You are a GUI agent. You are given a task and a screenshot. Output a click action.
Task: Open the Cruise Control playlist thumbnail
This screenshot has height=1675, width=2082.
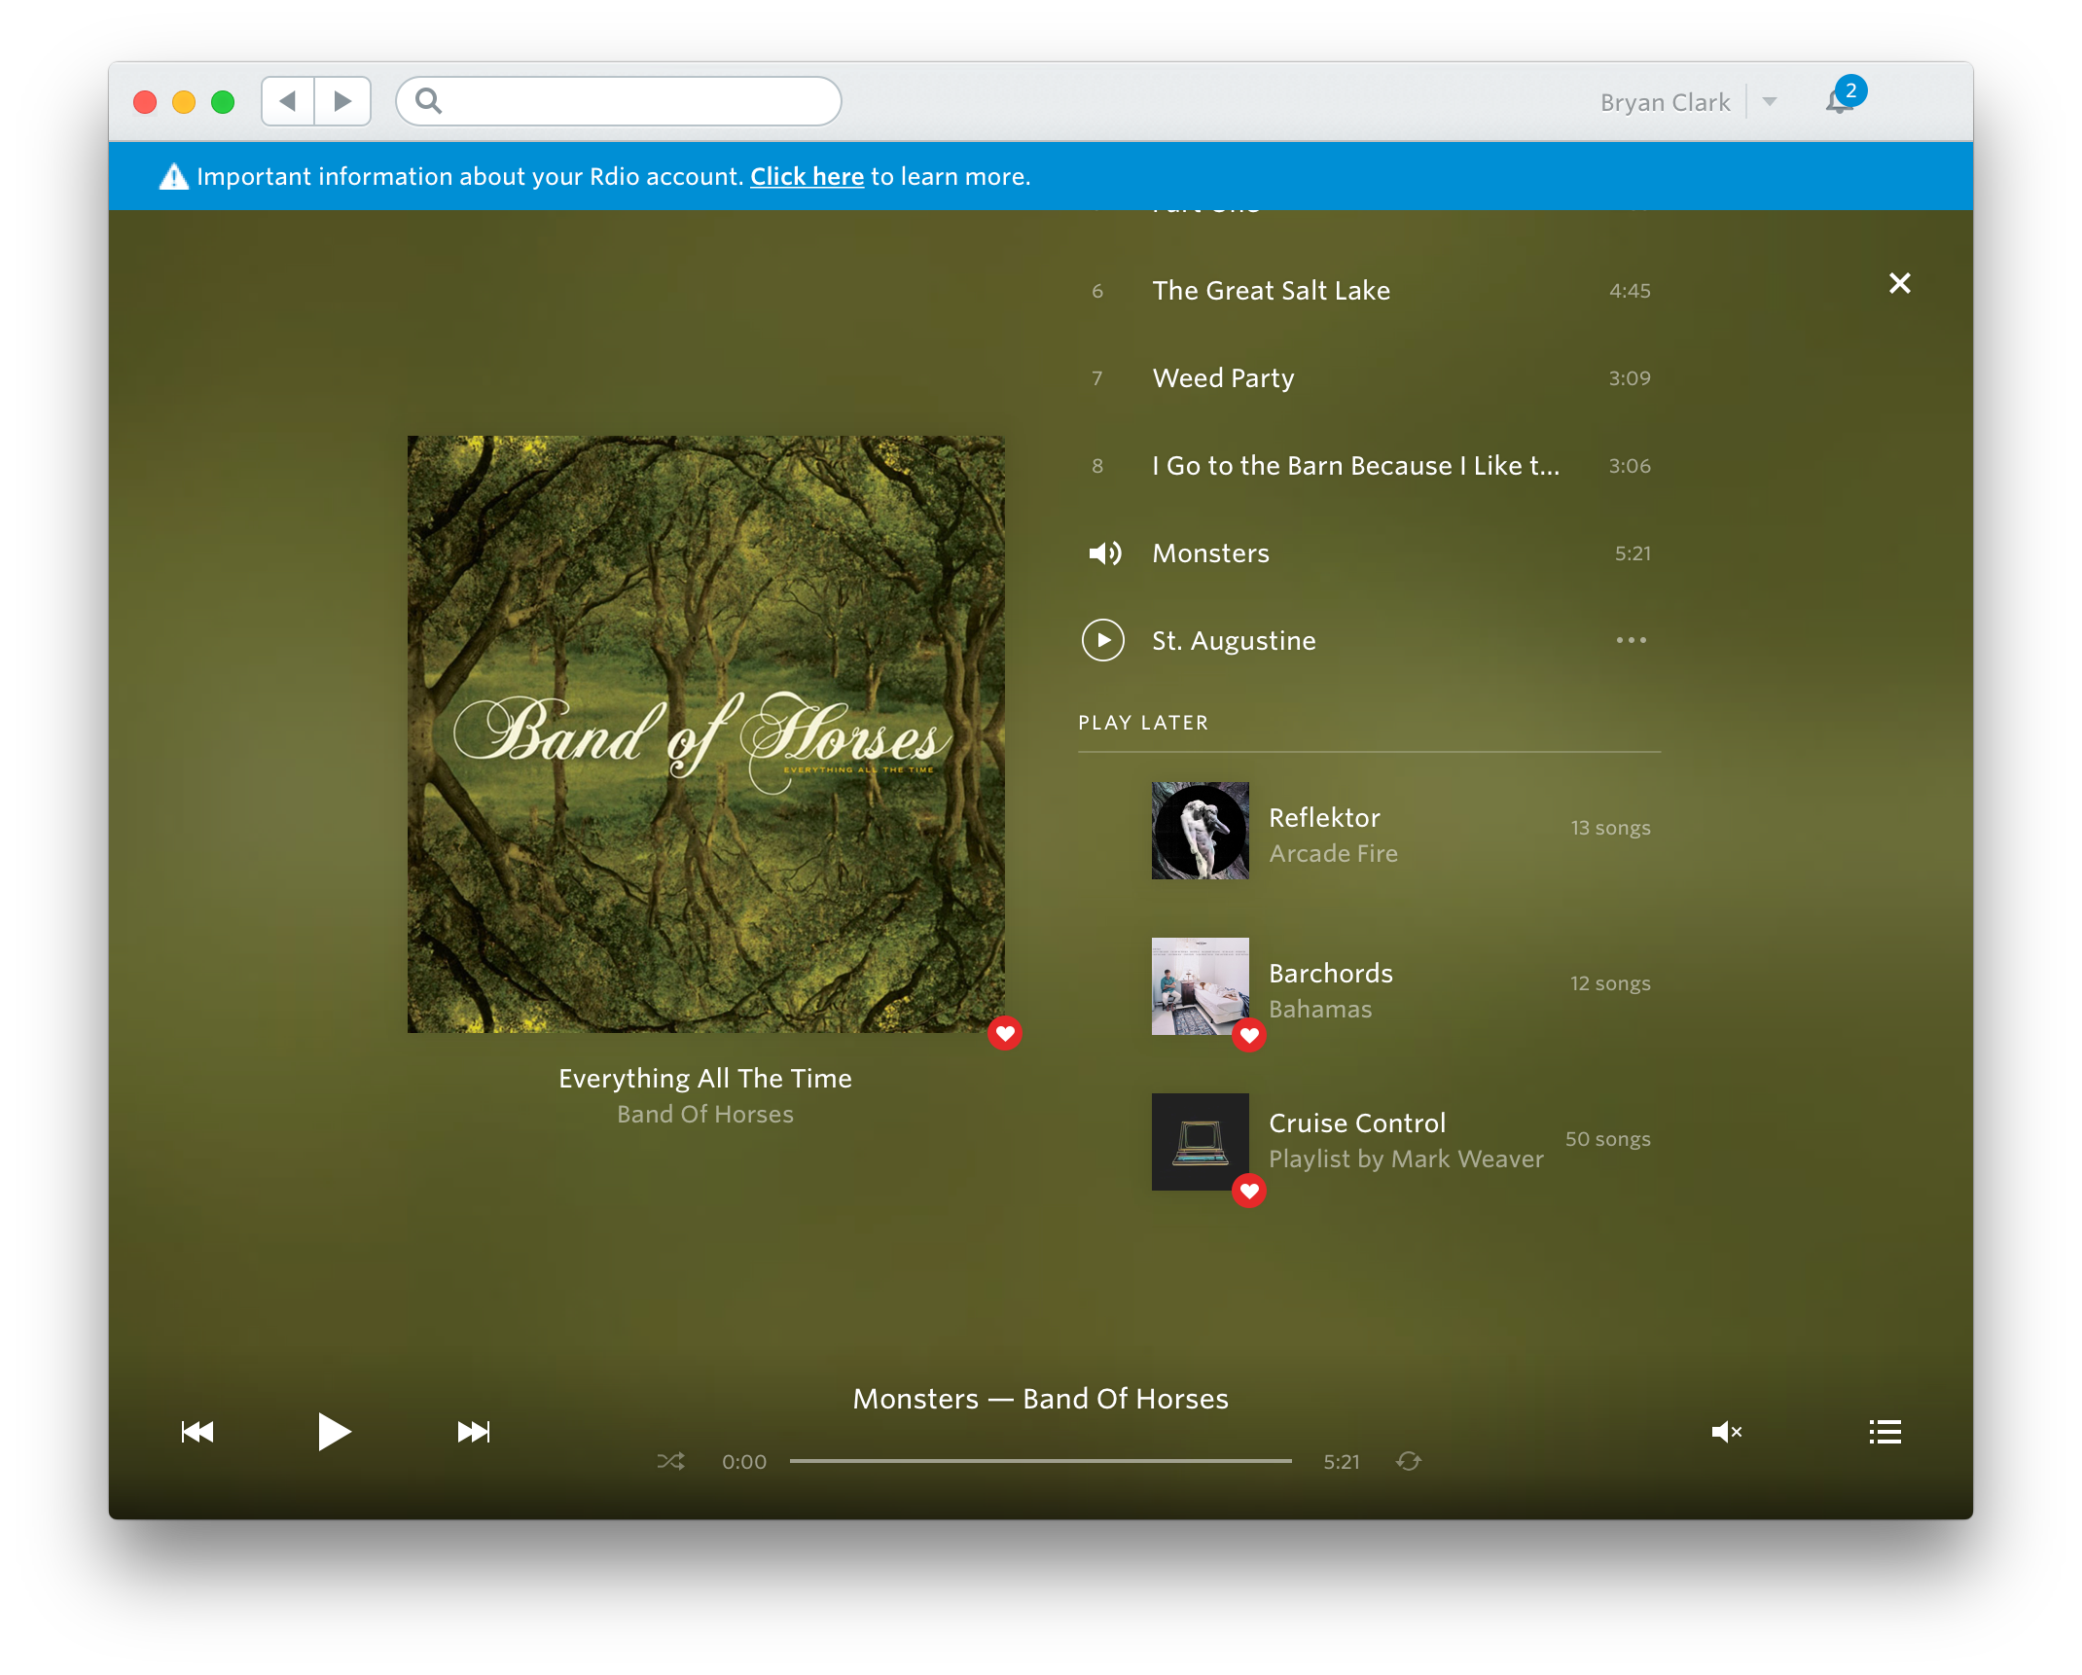(1200, 1141)
